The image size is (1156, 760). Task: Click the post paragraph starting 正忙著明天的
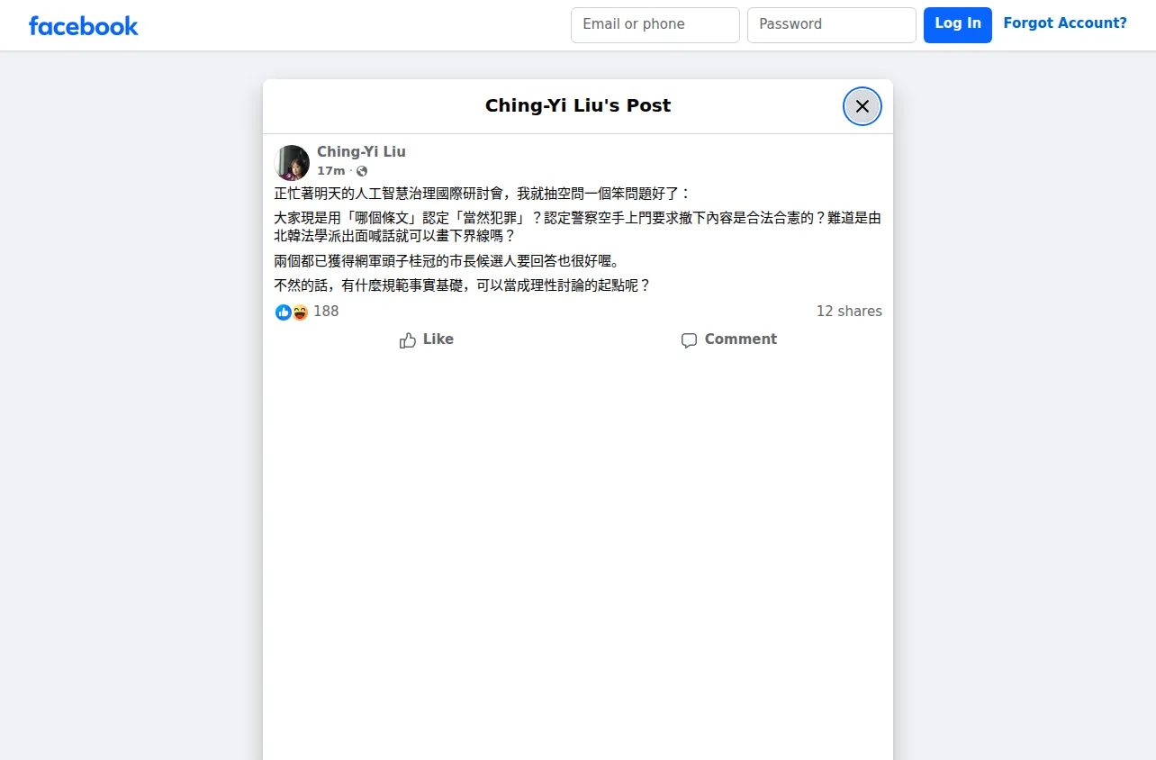coord(483,194)
